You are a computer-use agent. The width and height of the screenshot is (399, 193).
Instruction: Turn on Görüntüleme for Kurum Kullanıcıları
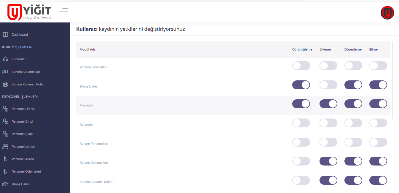pyautogui.click(x=301, y=161)
